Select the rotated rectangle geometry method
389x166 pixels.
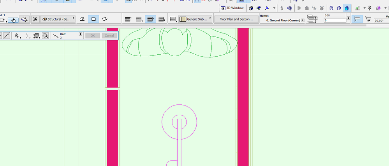click(x=104, y=19)
